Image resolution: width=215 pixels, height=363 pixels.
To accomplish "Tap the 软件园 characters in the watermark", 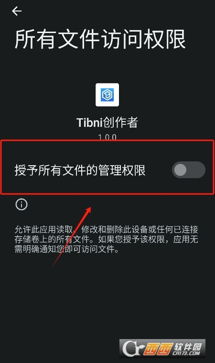I will coord(188,346).
